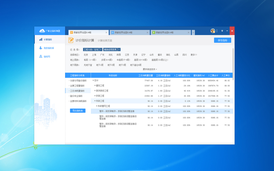The width and height of the screenshot is (274, 171).
Task: Choose 无地下室 basement filter
Action: click(x=88, y=65)
